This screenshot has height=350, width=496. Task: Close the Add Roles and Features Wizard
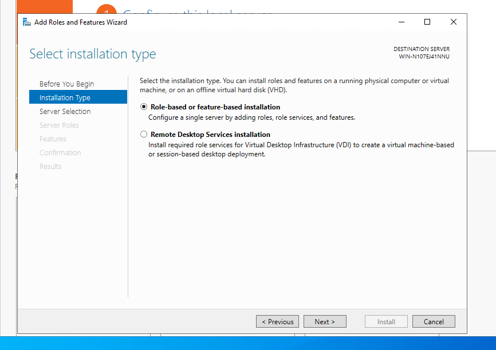click(x=454, y=22)
